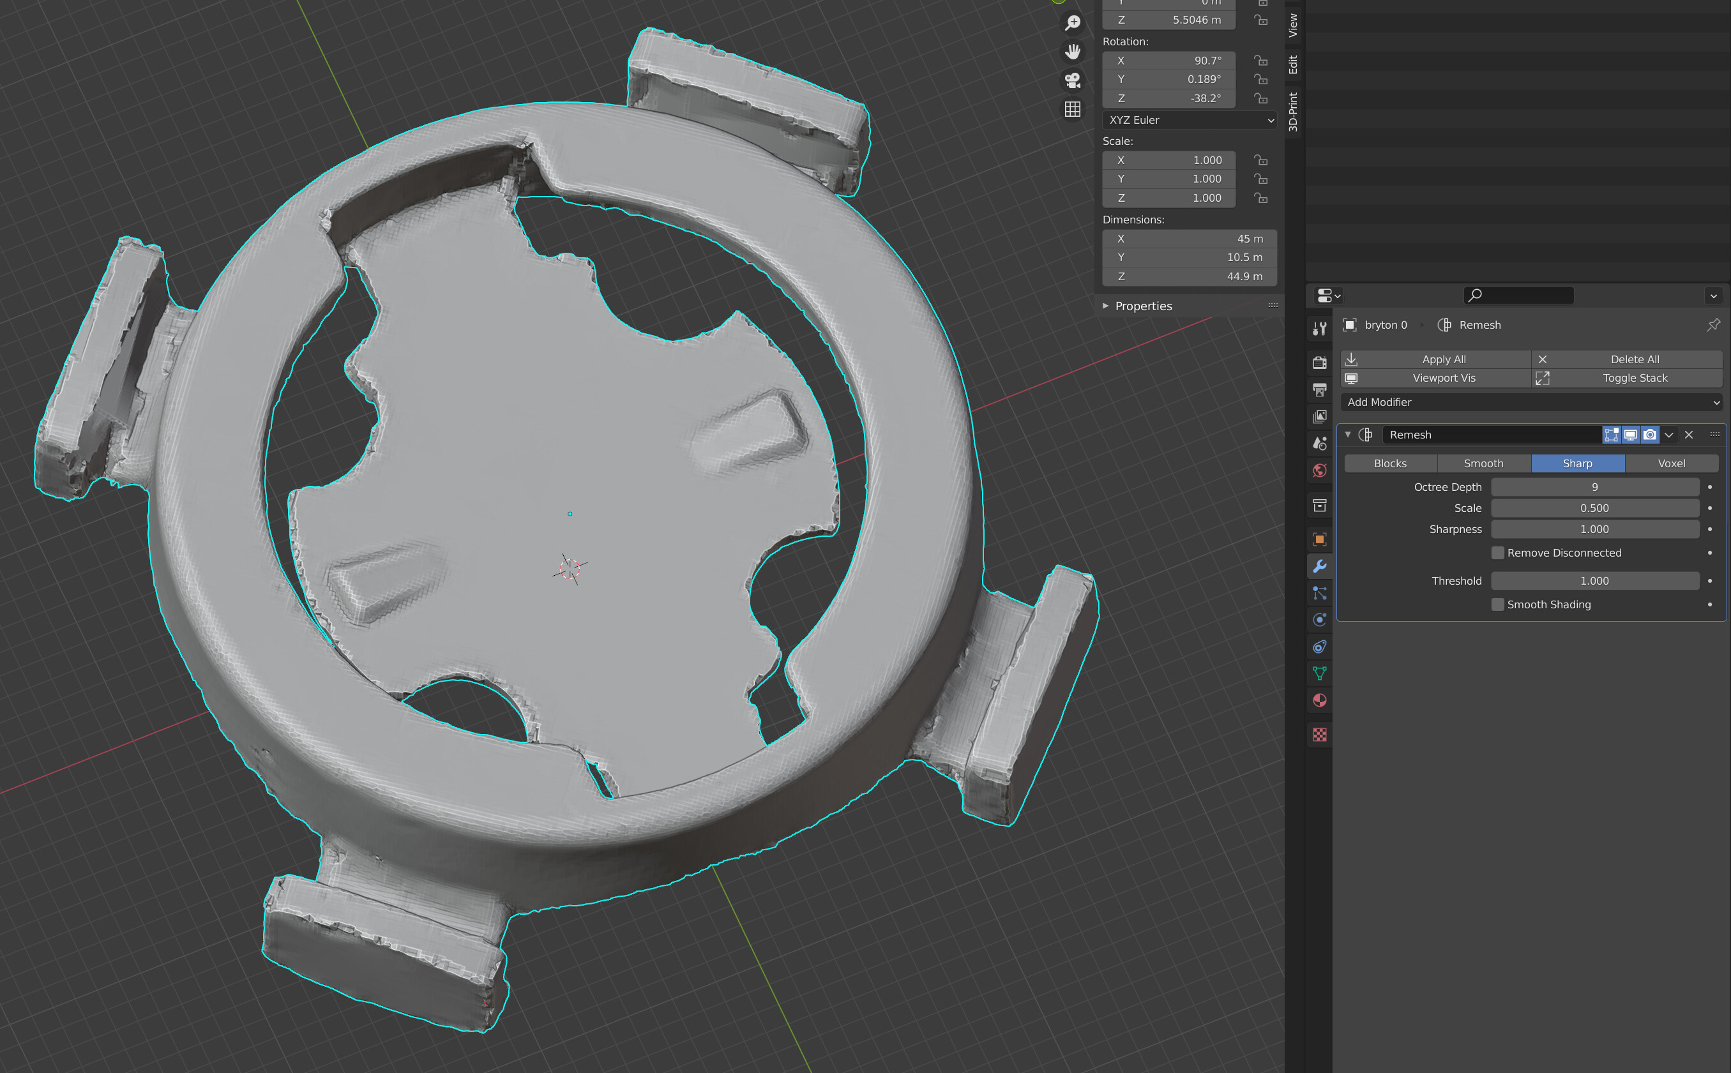
Task: Lock the Scale X value
Action: coord(1260,160)
